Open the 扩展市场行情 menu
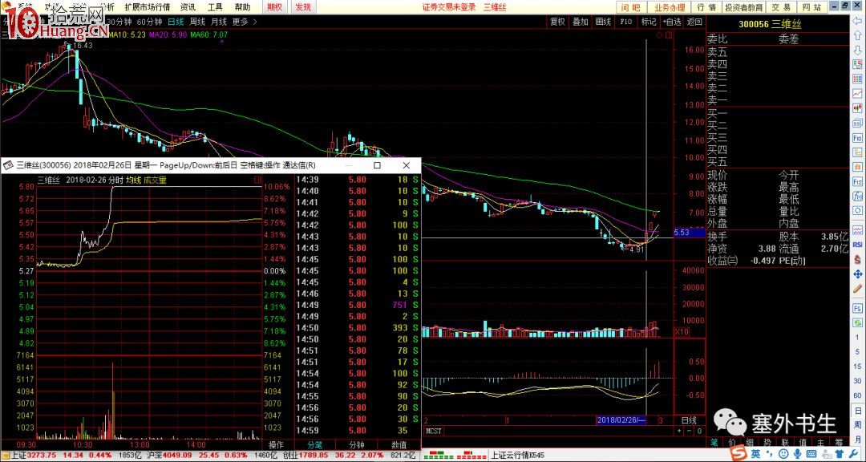866x462 pixels. coord(148,7)
